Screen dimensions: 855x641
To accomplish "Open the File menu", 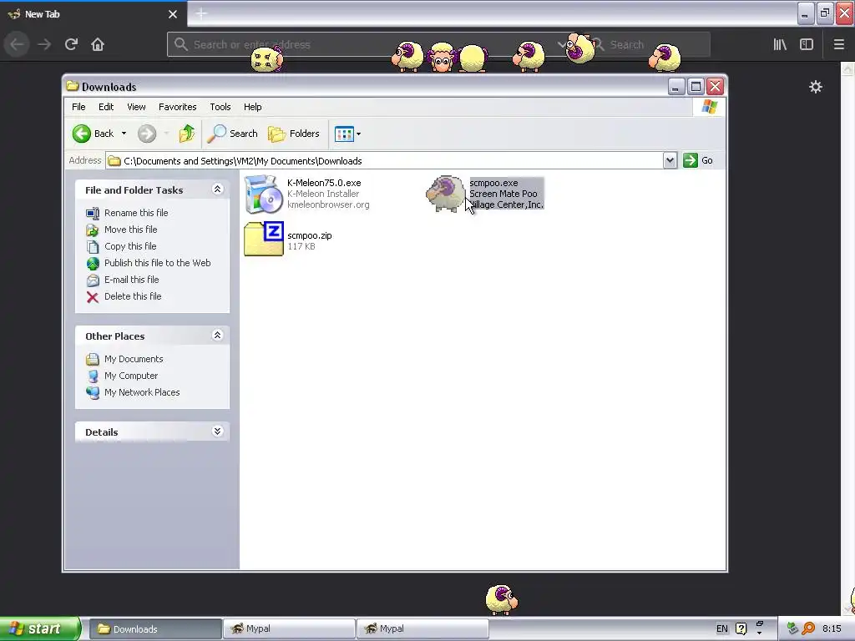I will 78,107.
